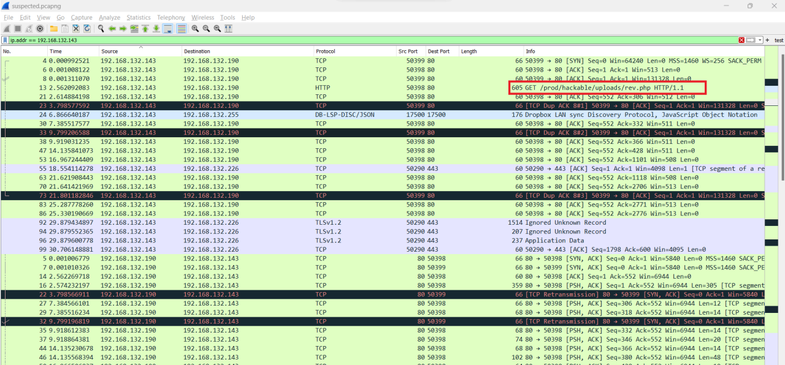Click the find packet magnifier icon
785x365 pixels.
tap(101, 29)
